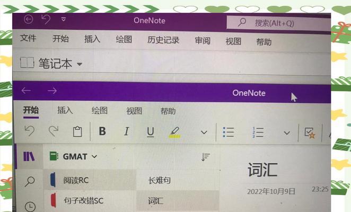Show notebooks navigation icon in sidebar
The width and height of the screenshot is (351, 212).
(x=29, y=156)
